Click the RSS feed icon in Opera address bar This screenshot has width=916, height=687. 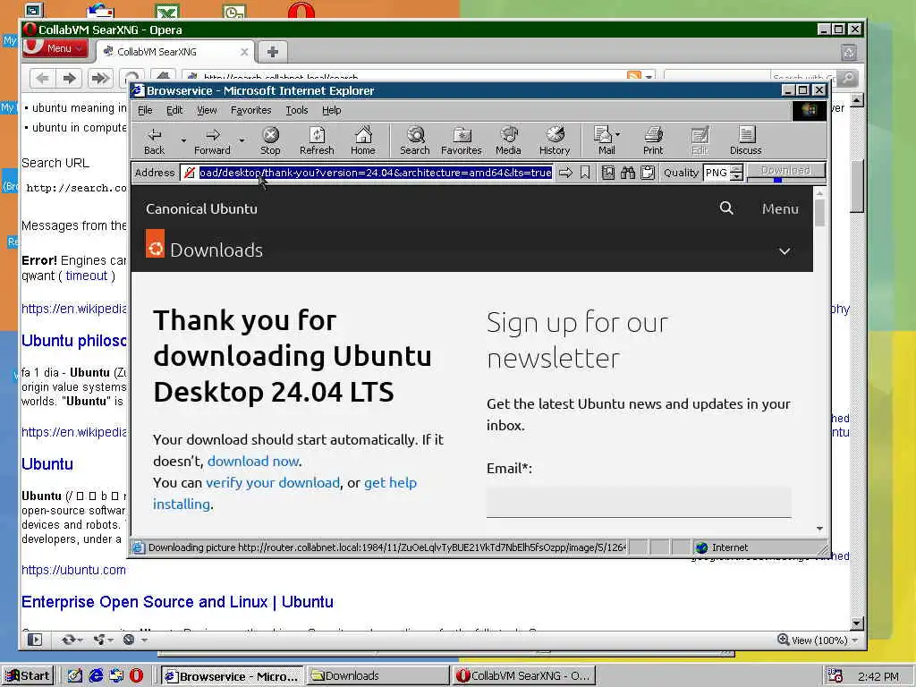tap(633, 77)
